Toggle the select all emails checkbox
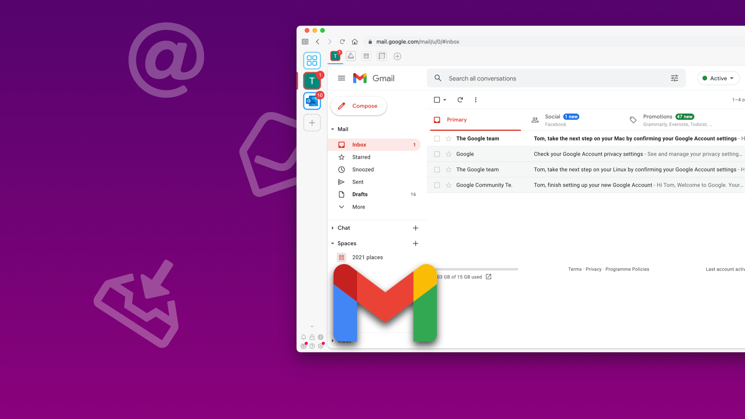Screen dimensions: 745x419 click(x=437, y=100)
